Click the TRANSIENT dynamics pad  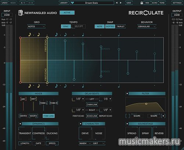click(x=25, y=133)
